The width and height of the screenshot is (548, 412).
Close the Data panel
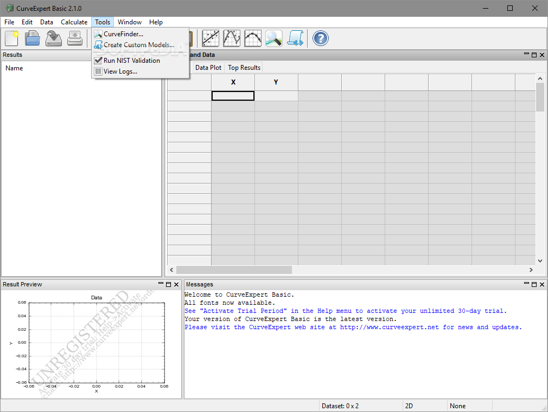pyautogui.click(x=542, y=55)
